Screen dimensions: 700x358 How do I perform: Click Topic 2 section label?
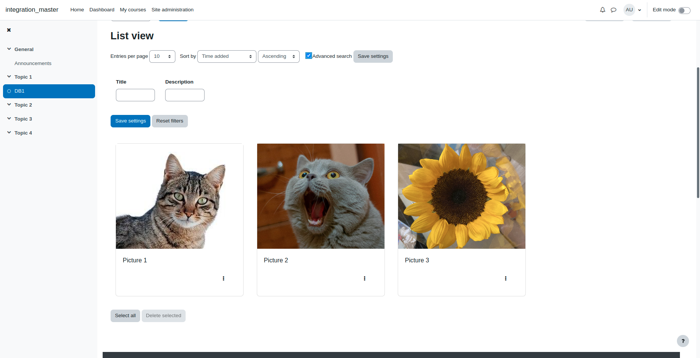(x=23, y=105)
